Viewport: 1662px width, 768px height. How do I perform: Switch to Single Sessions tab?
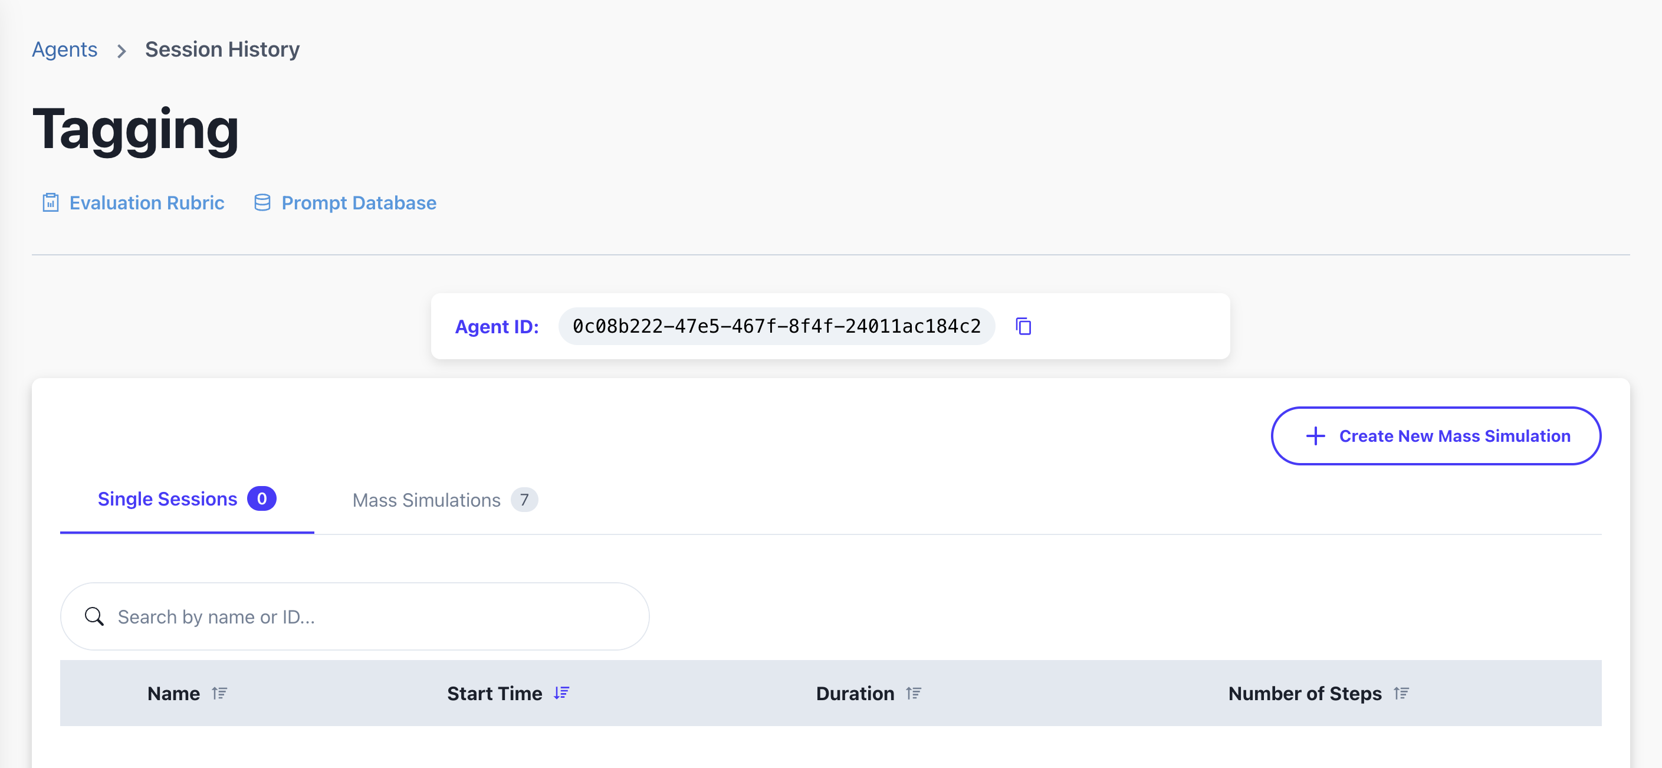(x=167, y=499)
